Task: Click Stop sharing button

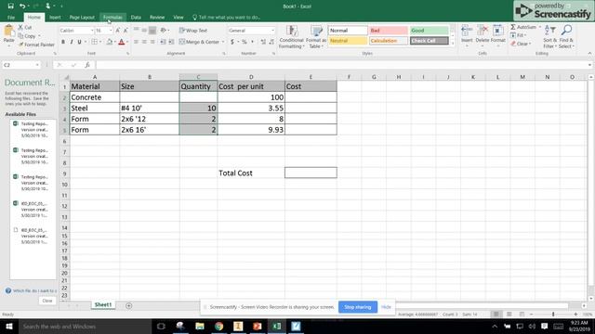Action: 357,307
